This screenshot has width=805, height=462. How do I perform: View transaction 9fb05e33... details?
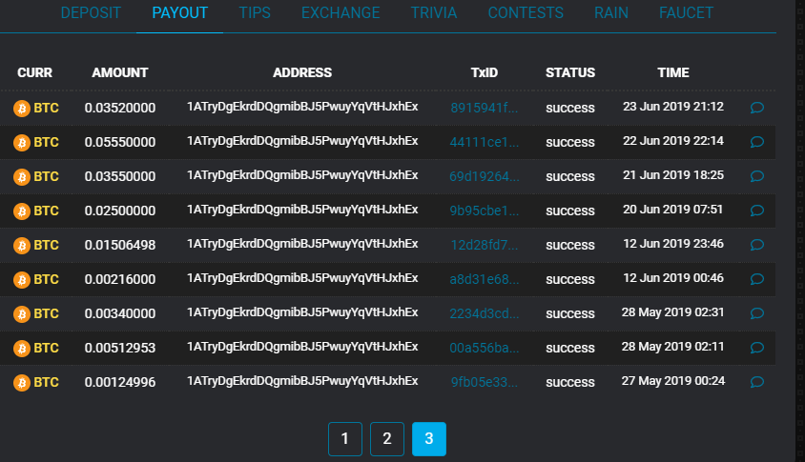tap(485, 382)
